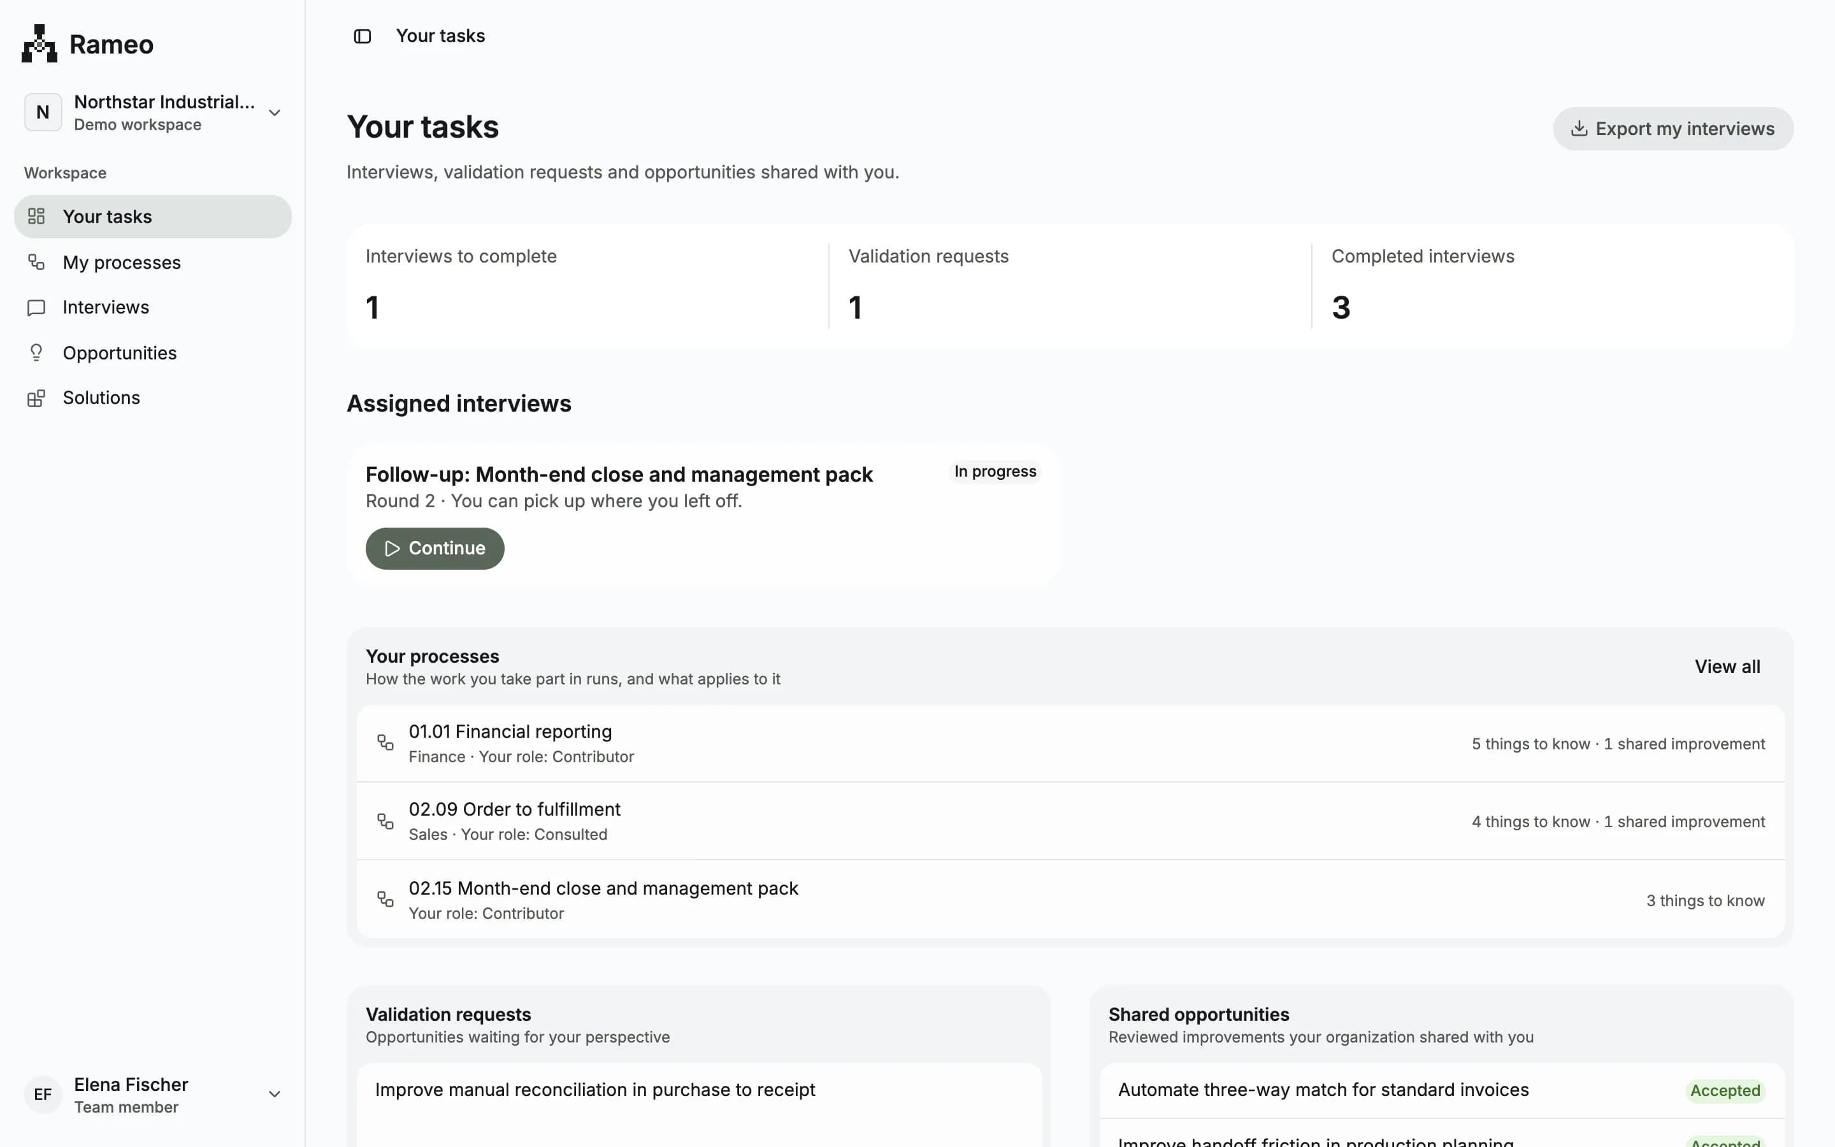Image resolution: width=1835 pixels, height=1147 pixels.
Task: Click the In progress status badge
Action: 995,471
